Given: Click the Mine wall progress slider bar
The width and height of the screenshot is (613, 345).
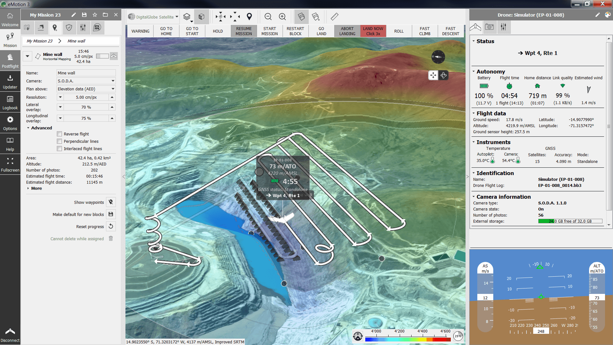Looking at the screenshot, I should click(x=102, y=56).
